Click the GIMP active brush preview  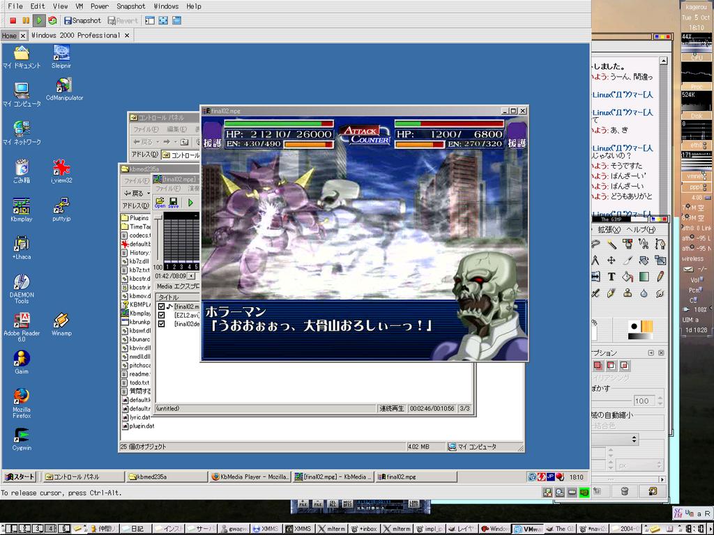pyautogui.click(x=634, y=326)
